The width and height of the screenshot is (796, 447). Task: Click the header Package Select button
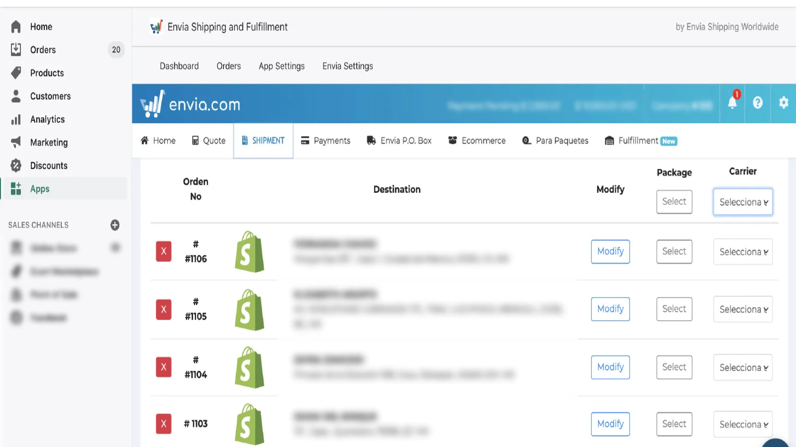(x=674, y=202)
